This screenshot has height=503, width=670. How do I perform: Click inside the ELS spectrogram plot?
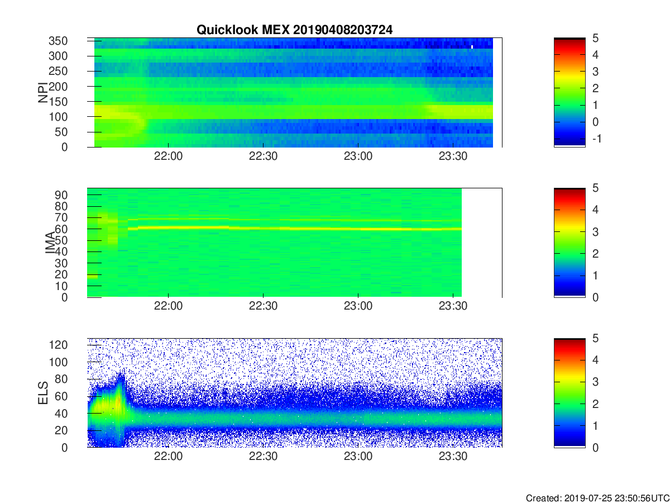294,392
